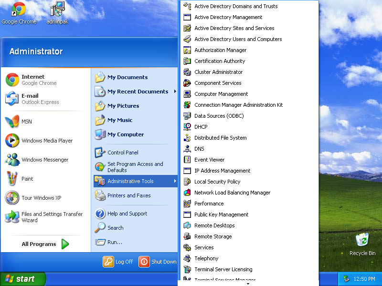This screenshot has width=382, height=286.
Task: Open the IP Address Management icon
Action: 187,171
